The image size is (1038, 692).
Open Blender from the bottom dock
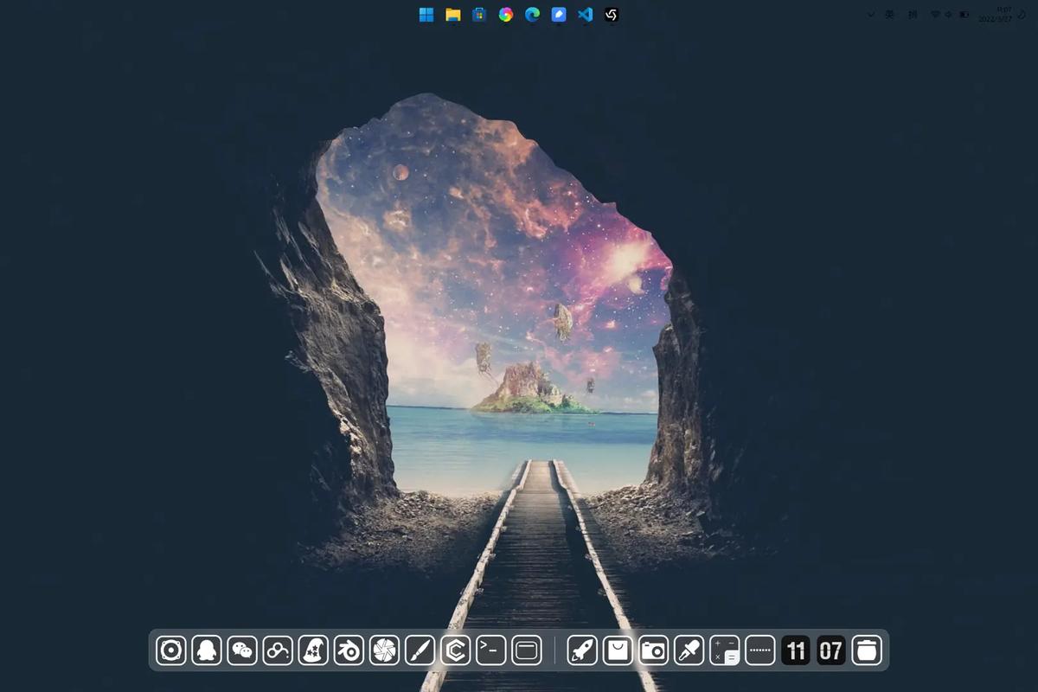click(349, 650)
